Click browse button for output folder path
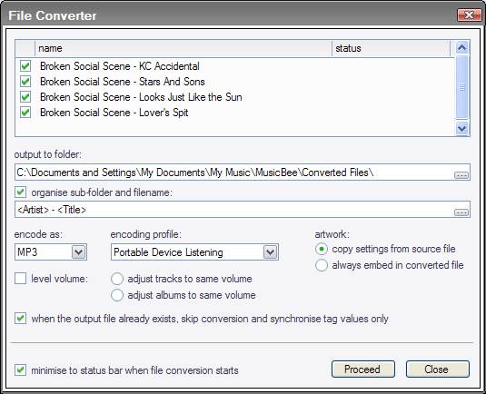This screenshot has width=486, height=394. pos(461,175)
